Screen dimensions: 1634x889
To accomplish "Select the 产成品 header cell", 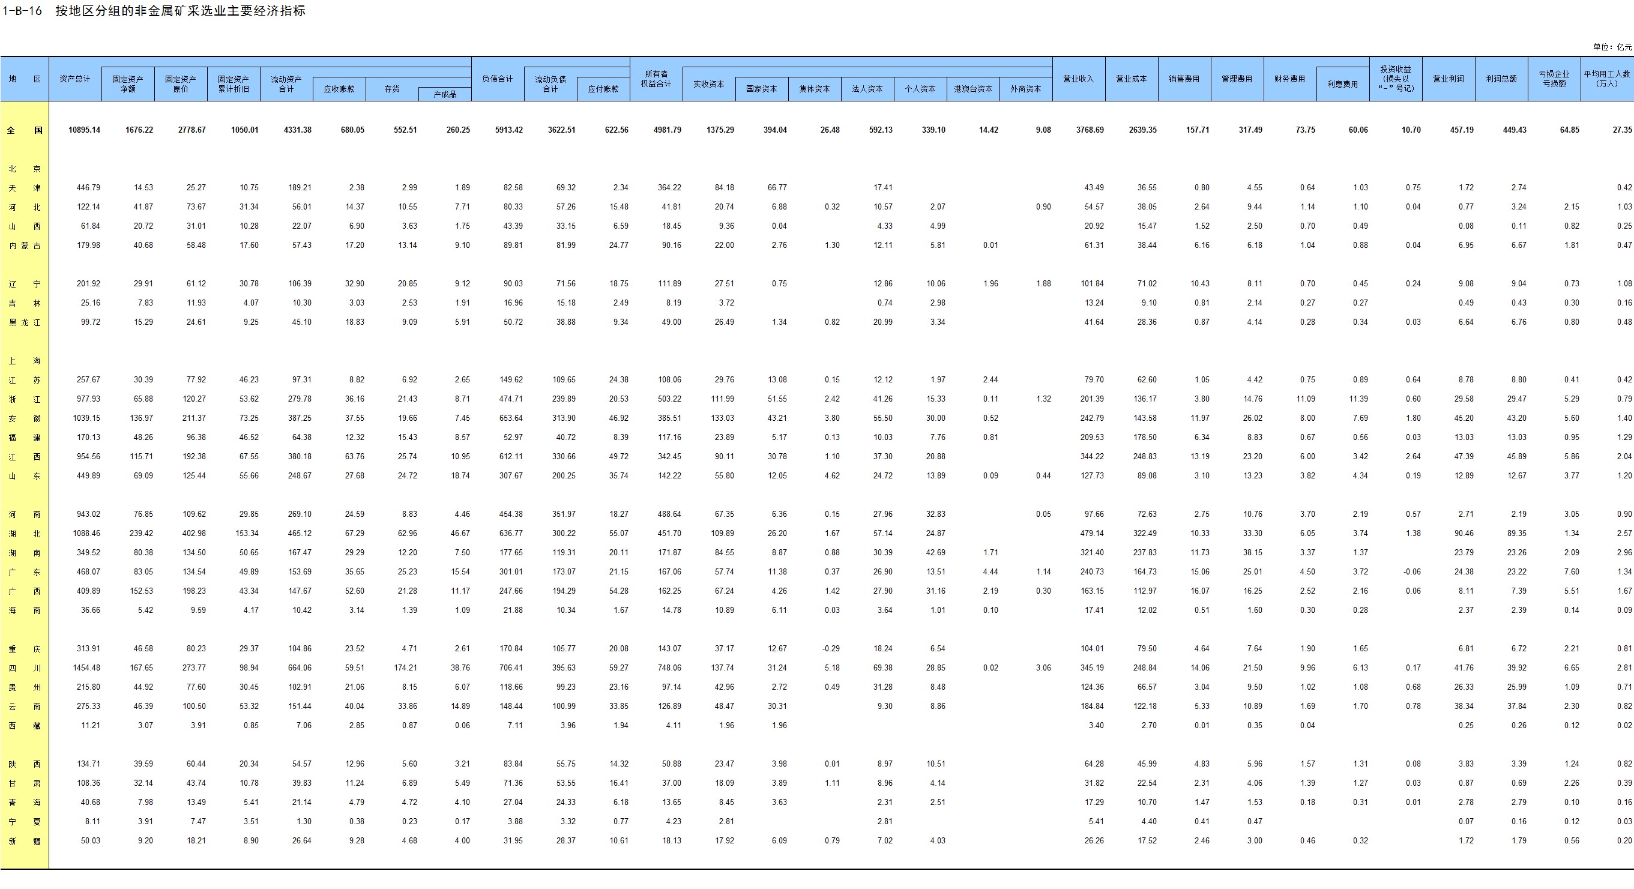I will point(445,94).
